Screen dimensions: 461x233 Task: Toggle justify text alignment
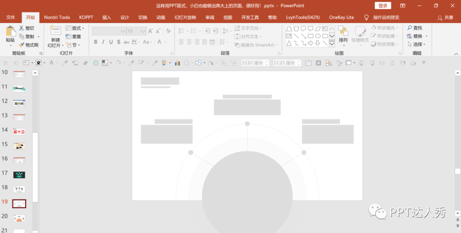(x=204, y=42)
